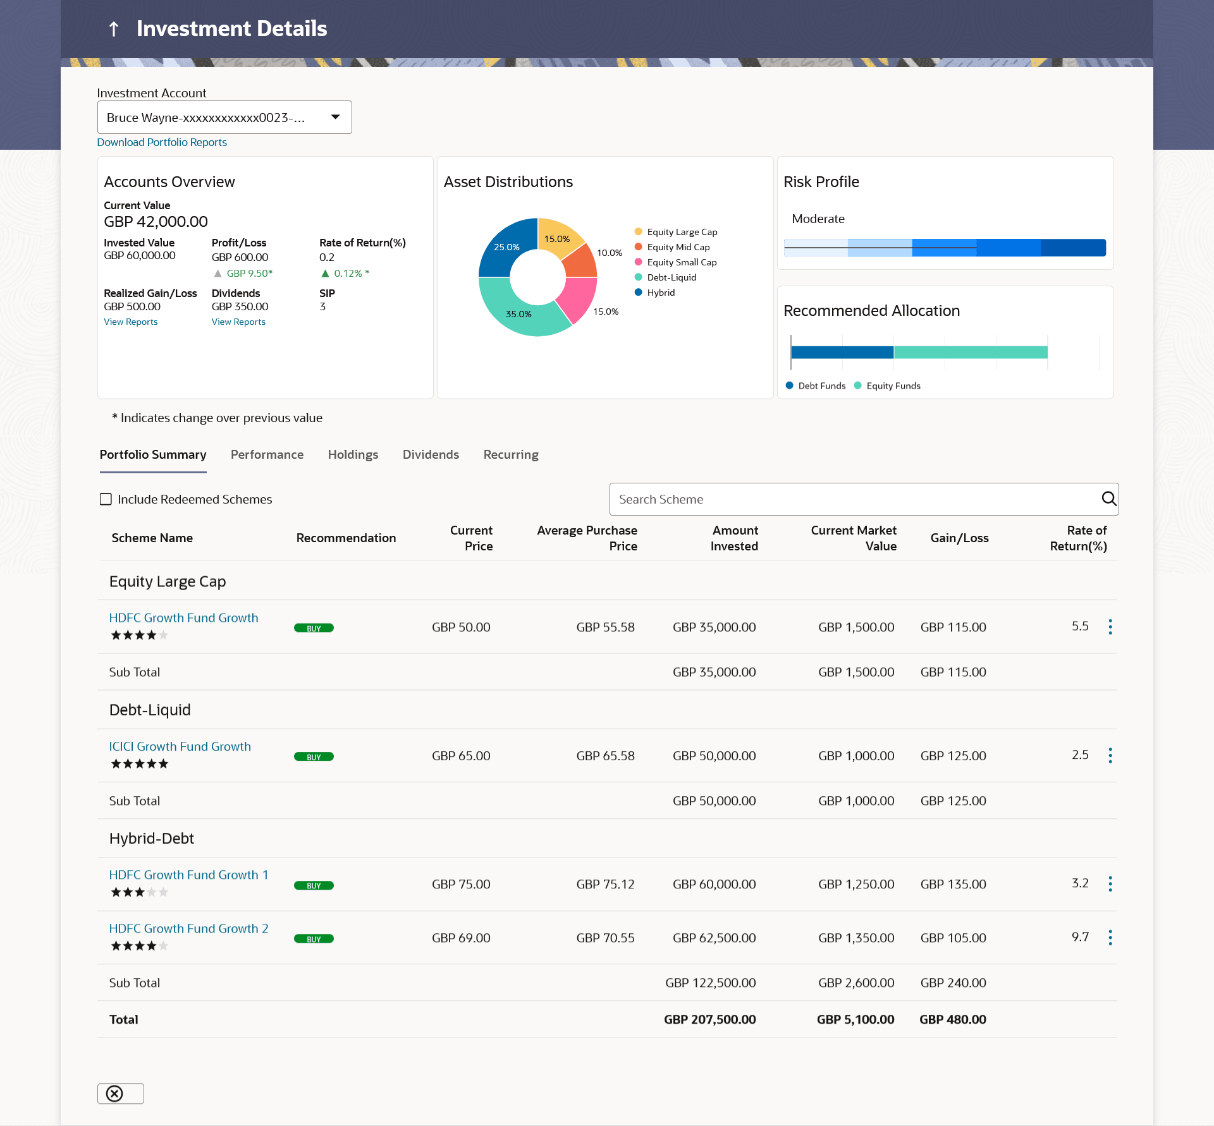Click the Moderate risk profile bar
This screenshot has height=1126, width=1214.
[944, 248]
